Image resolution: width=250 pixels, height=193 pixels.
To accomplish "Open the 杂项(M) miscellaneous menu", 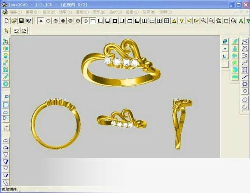I will pos(149,12).
